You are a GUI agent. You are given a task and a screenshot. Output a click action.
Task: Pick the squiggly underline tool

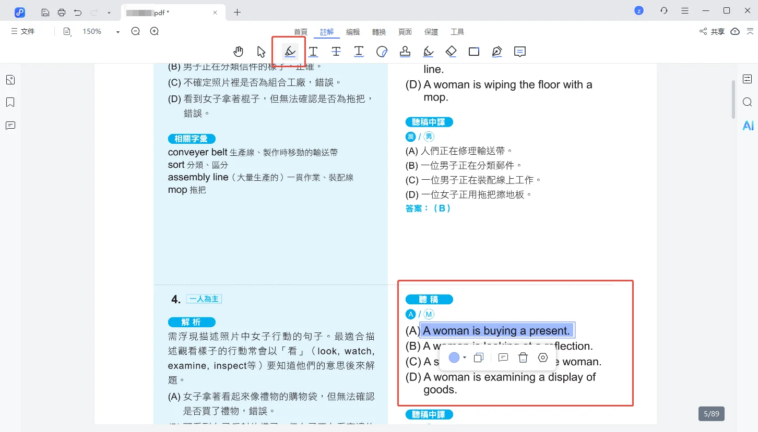pos(359,51)
